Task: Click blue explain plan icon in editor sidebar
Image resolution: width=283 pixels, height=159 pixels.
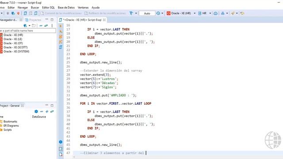Action: tap(61, 47)
